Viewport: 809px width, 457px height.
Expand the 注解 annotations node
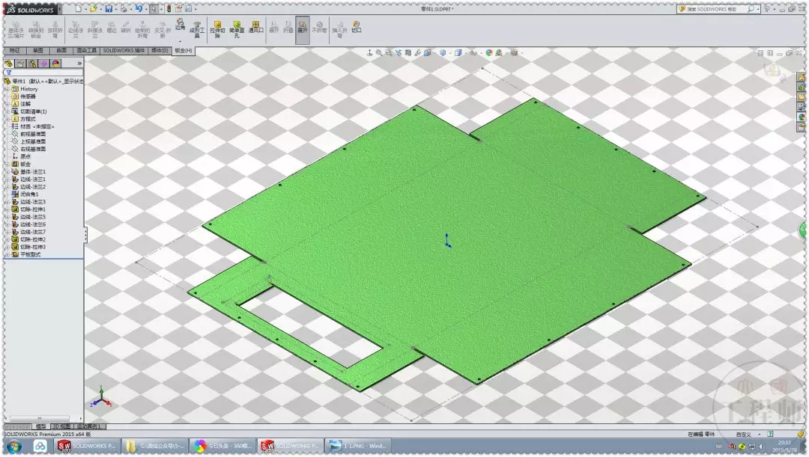[x=7, y=104]
